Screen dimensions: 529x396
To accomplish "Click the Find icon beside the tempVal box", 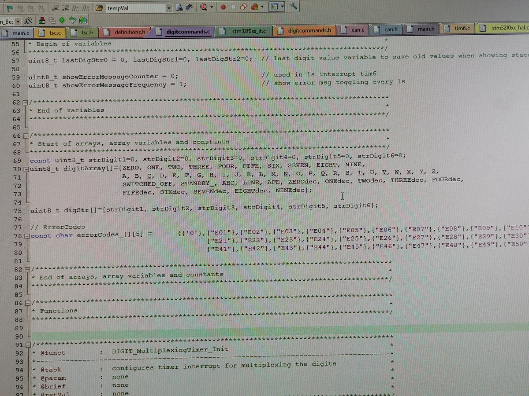I will tap(179, 8).
